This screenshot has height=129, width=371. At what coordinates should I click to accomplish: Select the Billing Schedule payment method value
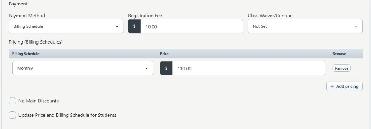pyautogui.click(x=28, y=26)
